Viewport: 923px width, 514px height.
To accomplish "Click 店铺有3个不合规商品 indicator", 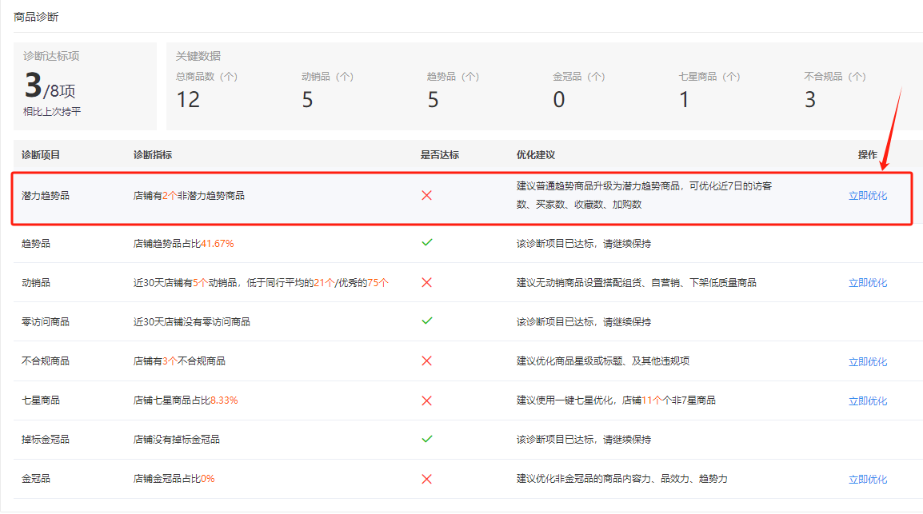I will [179, 361].
